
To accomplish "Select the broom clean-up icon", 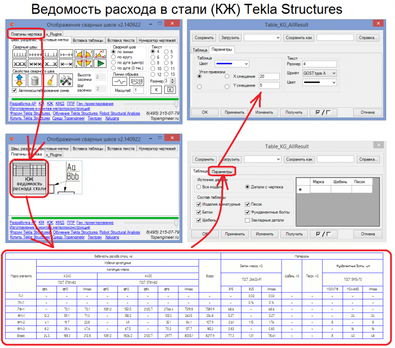I will (x=50, y=80).
